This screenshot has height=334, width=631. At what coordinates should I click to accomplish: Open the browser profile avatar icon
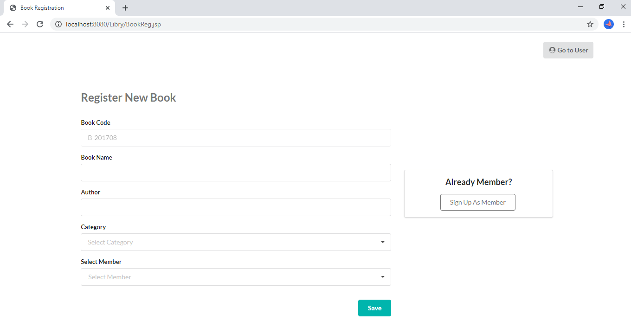click(608, 24)
